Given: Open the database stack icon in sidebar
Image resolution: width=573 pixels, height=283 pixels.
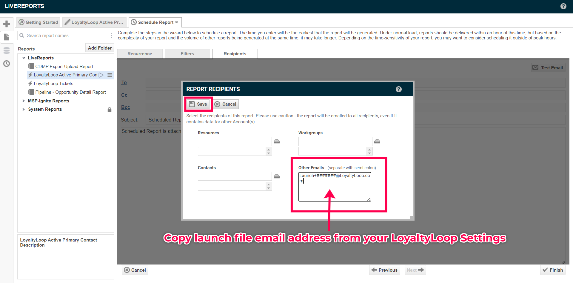Looking at the screenshot, I should click(7, 50).
